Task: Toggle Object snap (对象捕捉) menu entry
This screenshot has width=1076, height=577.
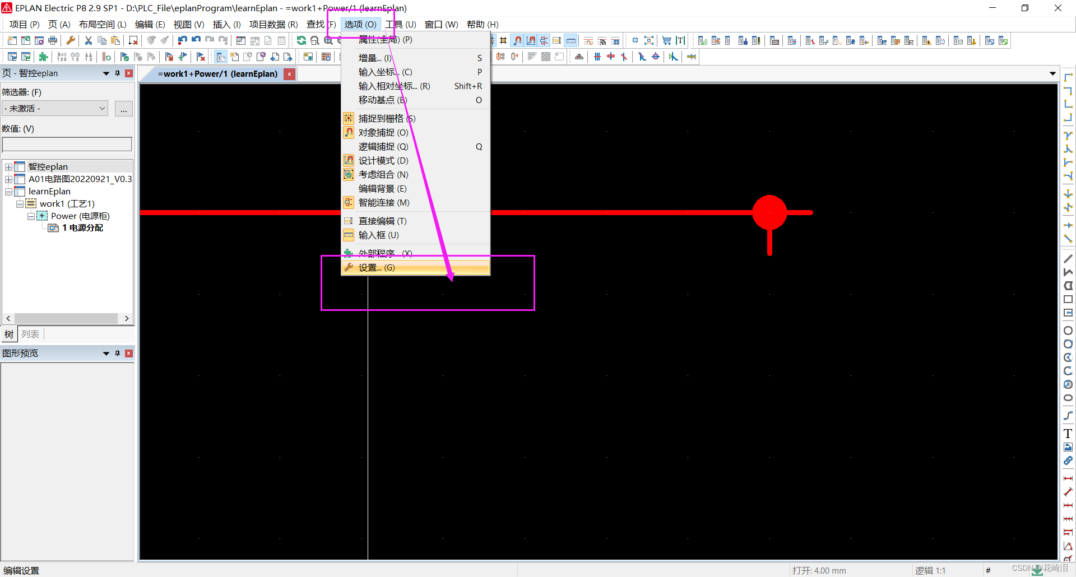Action: point(415,132)
